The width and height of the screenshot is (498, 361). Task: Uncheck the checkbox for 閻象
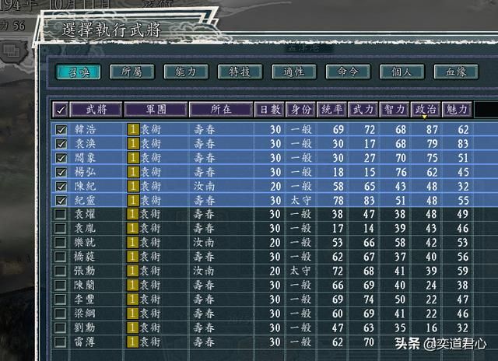coord(61,158)
